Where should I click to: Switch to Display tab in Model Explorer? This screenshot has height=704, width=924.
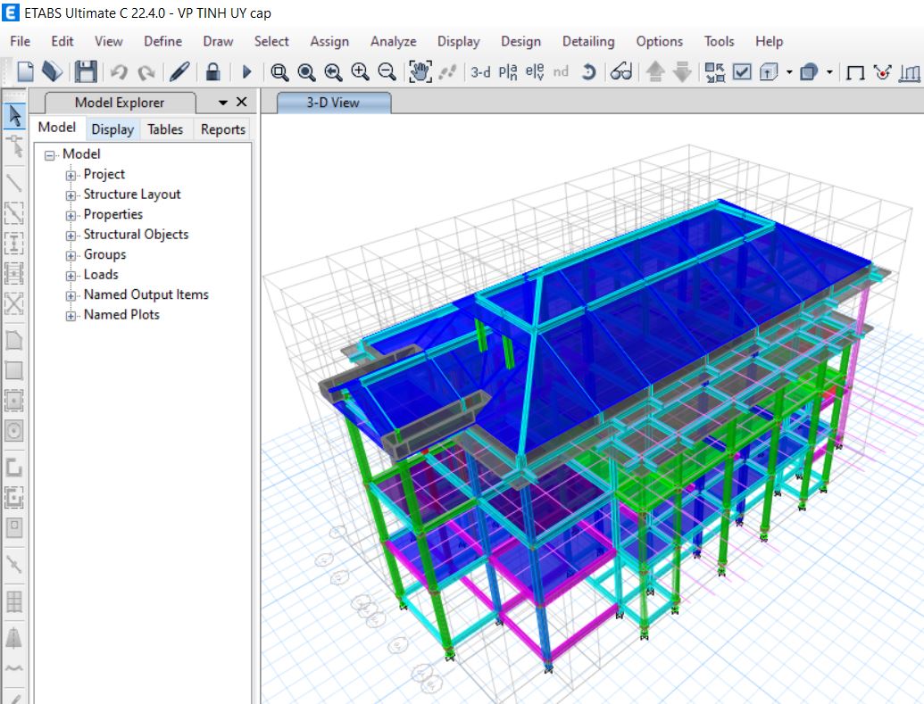pos(112,129)
